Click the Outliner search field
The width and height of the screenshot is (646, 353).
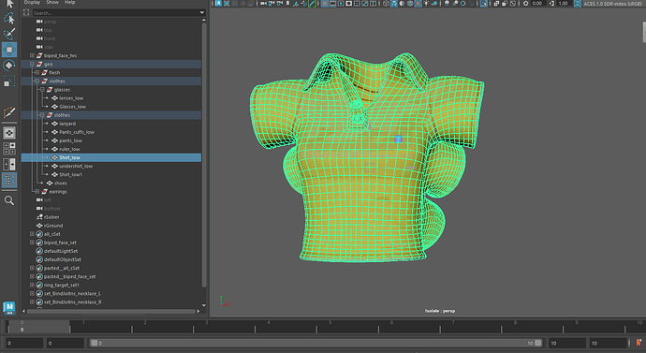click(x=115, y=13)
